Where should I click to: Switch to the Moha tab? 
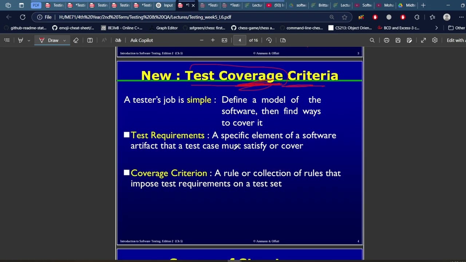[385, 5]
